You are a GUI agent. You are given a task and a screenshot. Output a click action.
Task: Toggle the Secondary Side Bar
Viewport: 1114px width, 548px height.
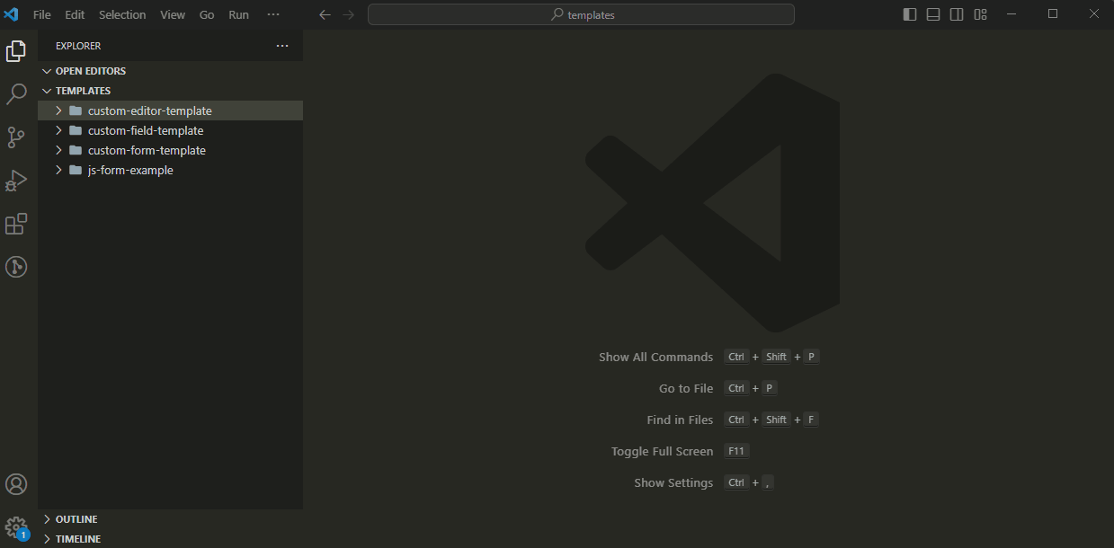[956, 13]
